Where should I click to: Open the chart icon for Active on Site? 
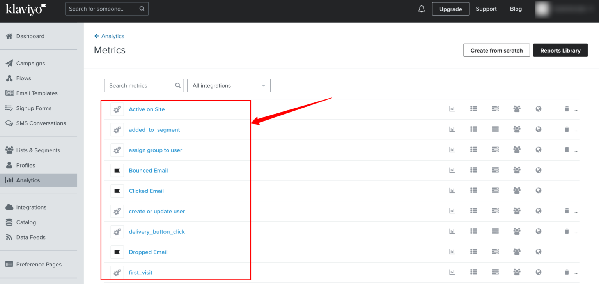(x=452, y=109)
